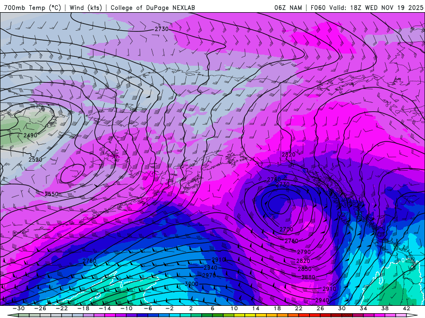
Task: Click the colorbar label '26'
Action: pyautogui.click(x=320, y=308)
